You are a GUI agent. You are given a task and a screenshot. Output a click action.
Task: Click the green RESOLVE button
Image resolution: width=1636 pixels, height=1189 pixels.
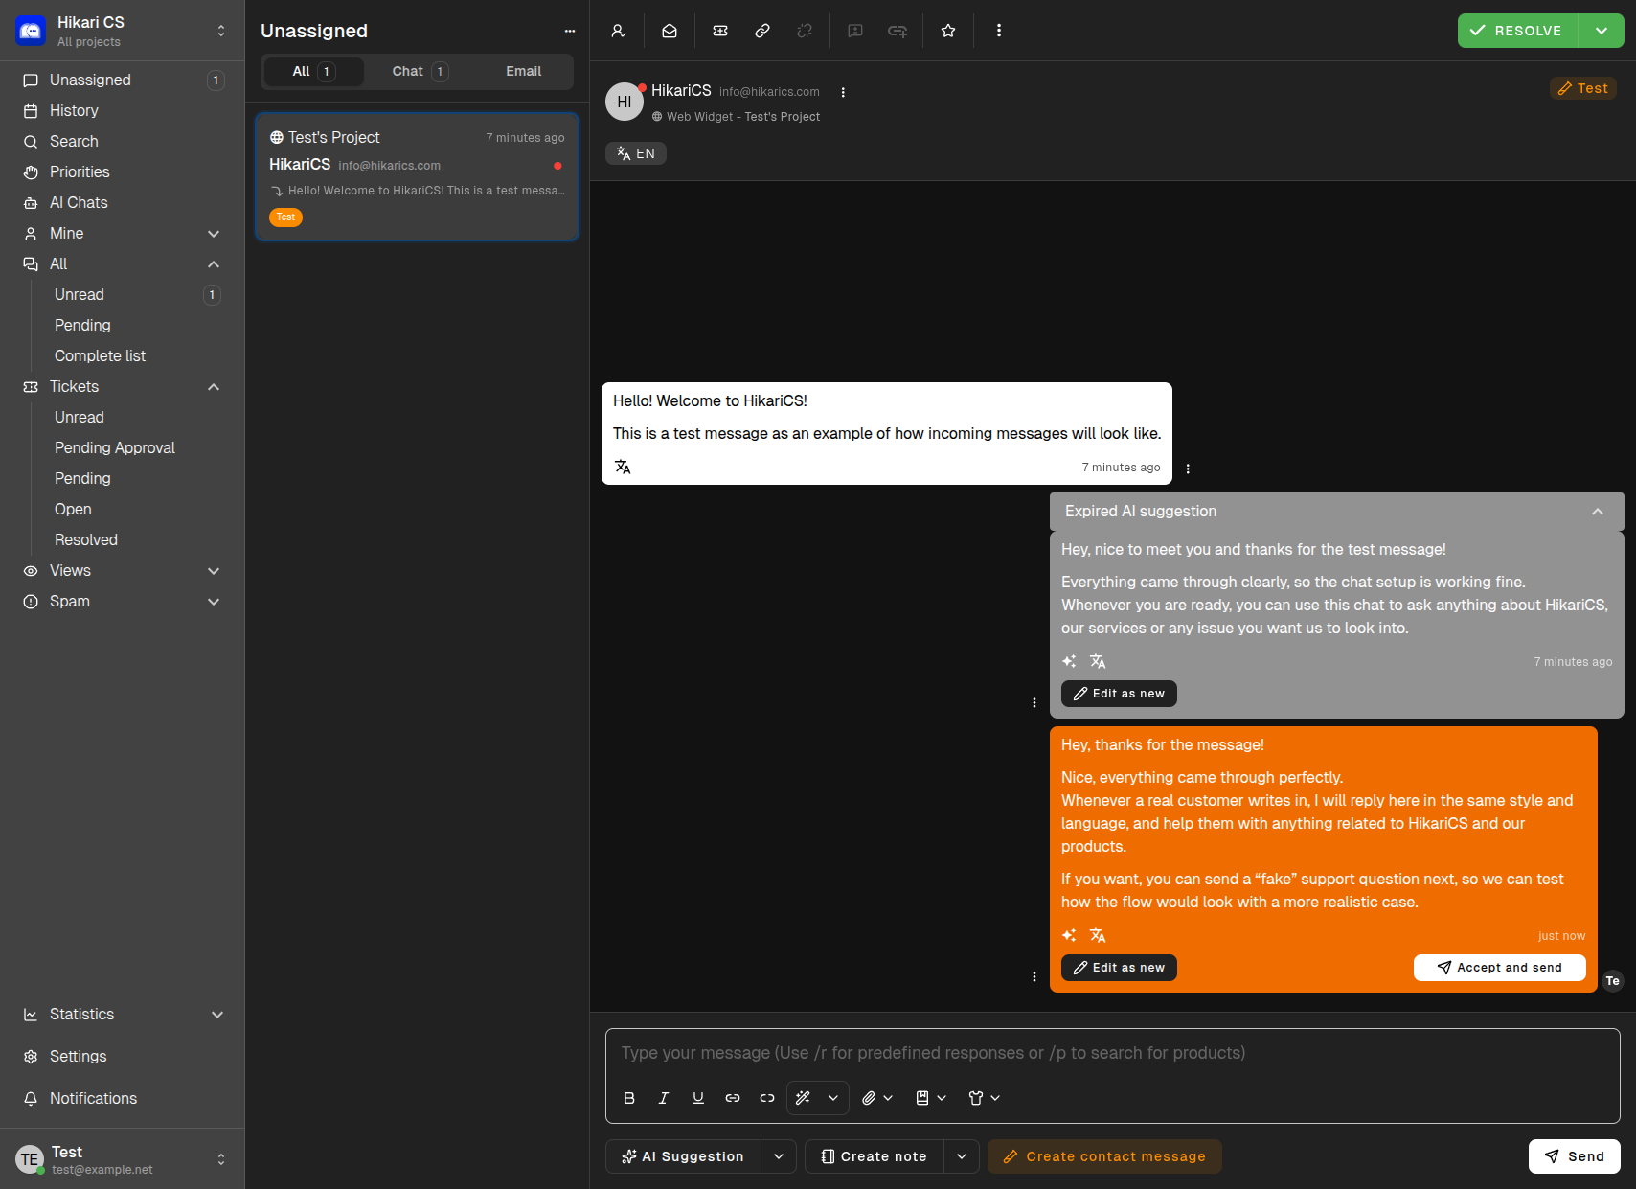click(1518, 31)
